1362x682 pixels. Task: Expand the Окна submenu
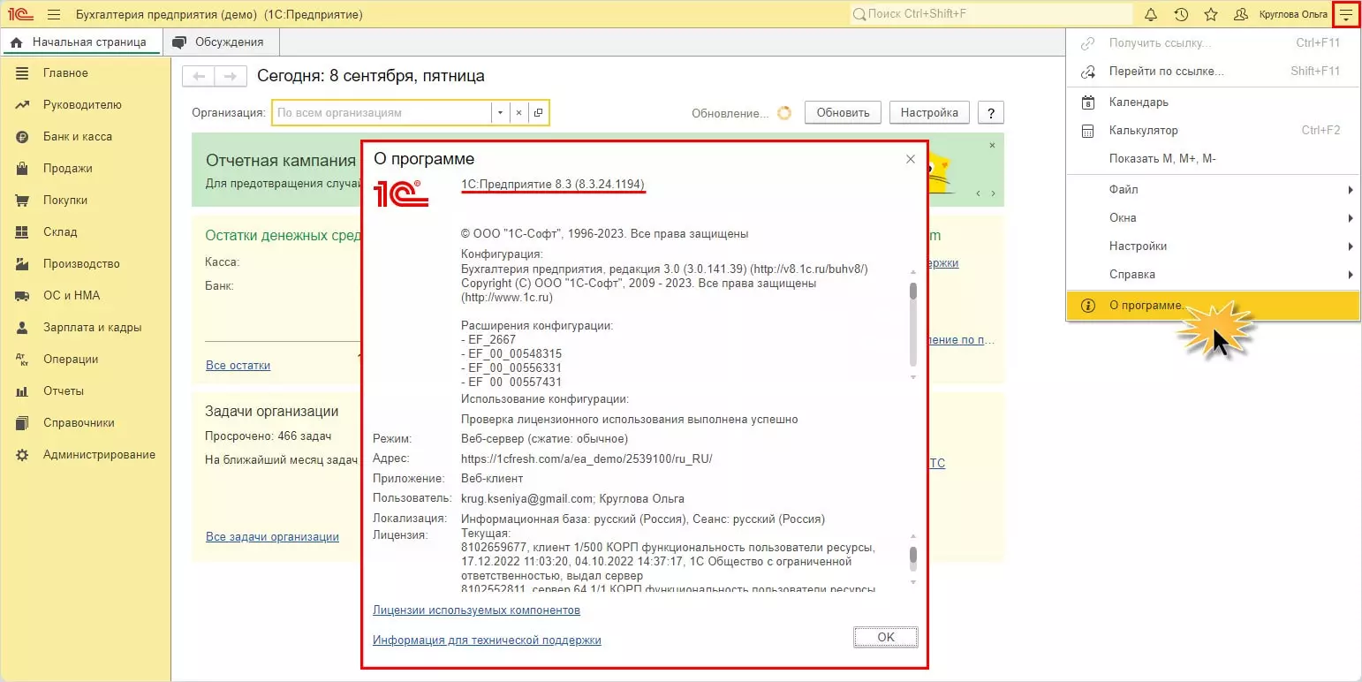1214,218
